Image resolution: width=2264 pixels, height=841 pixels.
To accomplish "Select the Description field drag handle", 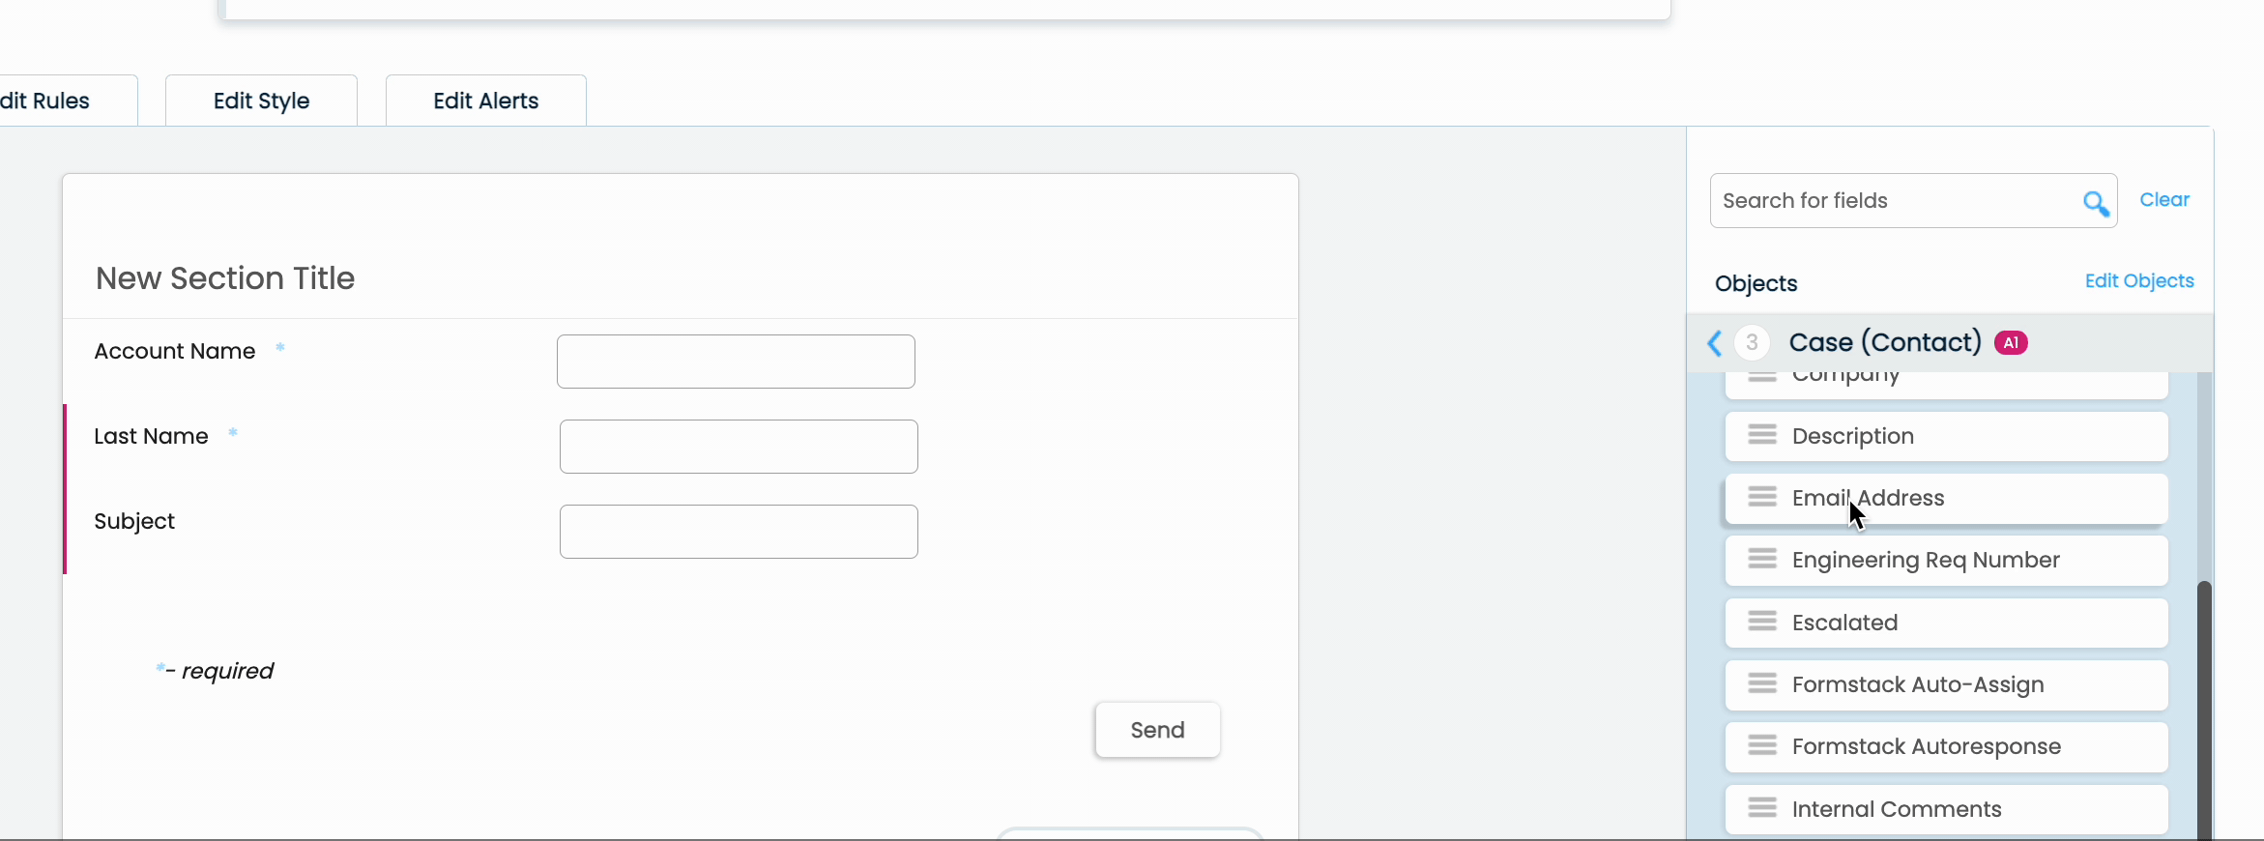I will coord(1762,435).
